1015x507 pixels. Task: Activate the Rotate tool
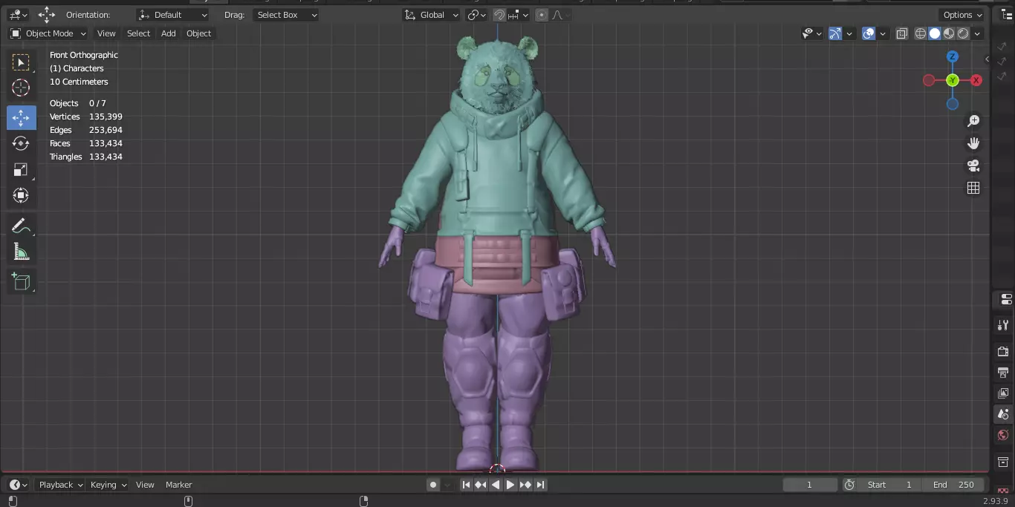tap(21, 143)
